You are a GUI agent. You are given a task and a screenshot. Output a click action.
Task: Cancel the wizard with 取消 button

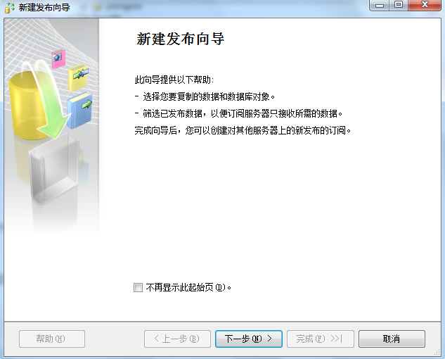(x=392, y=339)
